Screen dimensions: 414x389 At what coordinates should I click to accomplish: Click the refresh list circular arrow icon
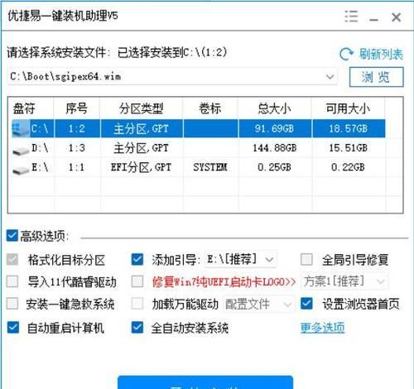tap(346, 54)
